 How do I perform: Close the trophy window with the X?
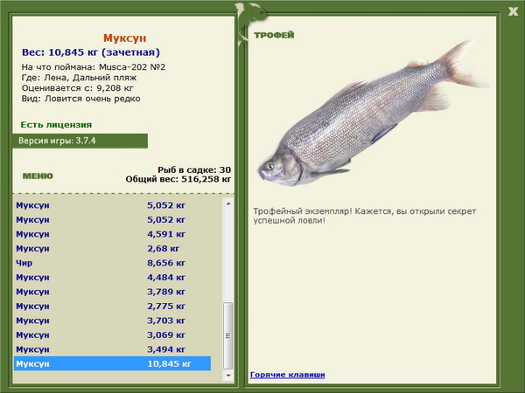pyautogui.click(x=513, y=11)
